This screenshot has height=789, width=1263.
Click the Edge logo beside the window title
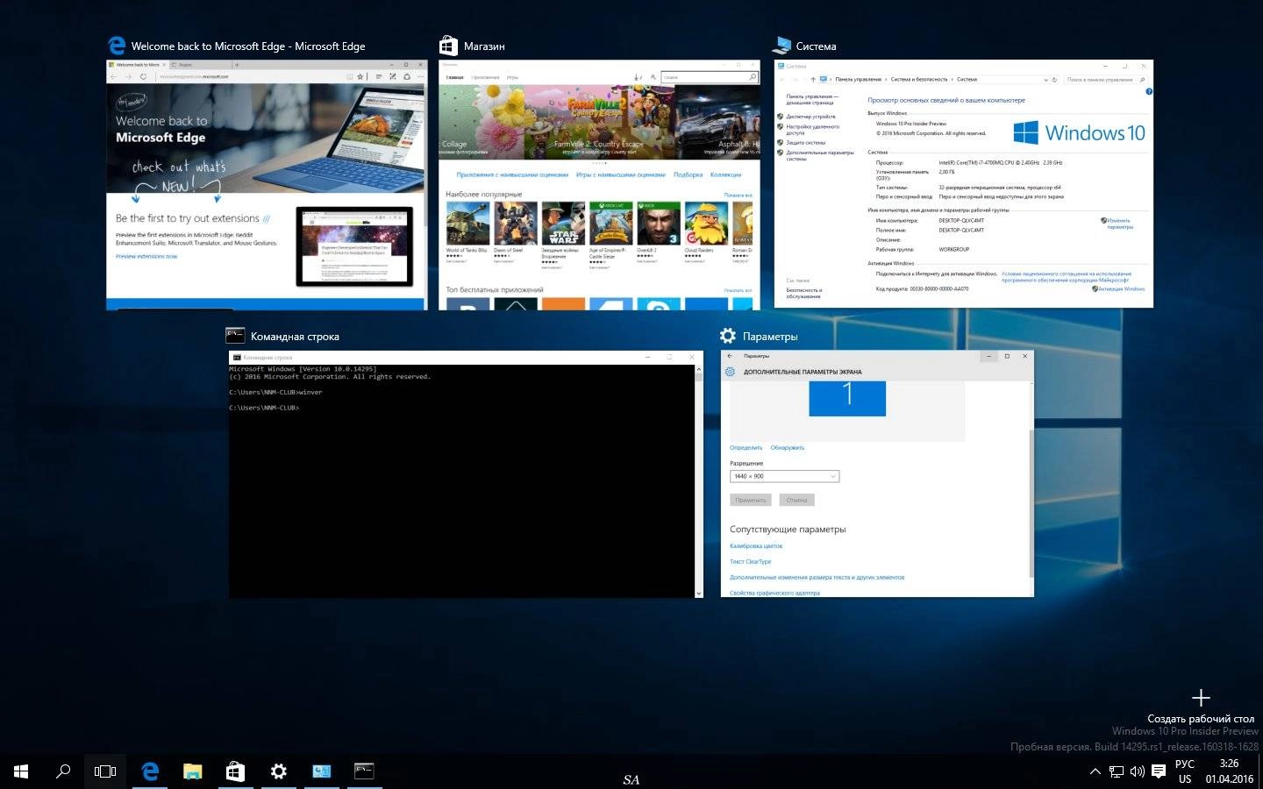(116, 46)
